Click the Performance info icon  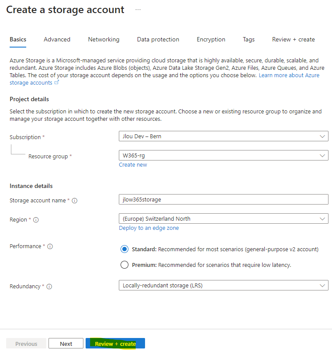tap(50, 246)
